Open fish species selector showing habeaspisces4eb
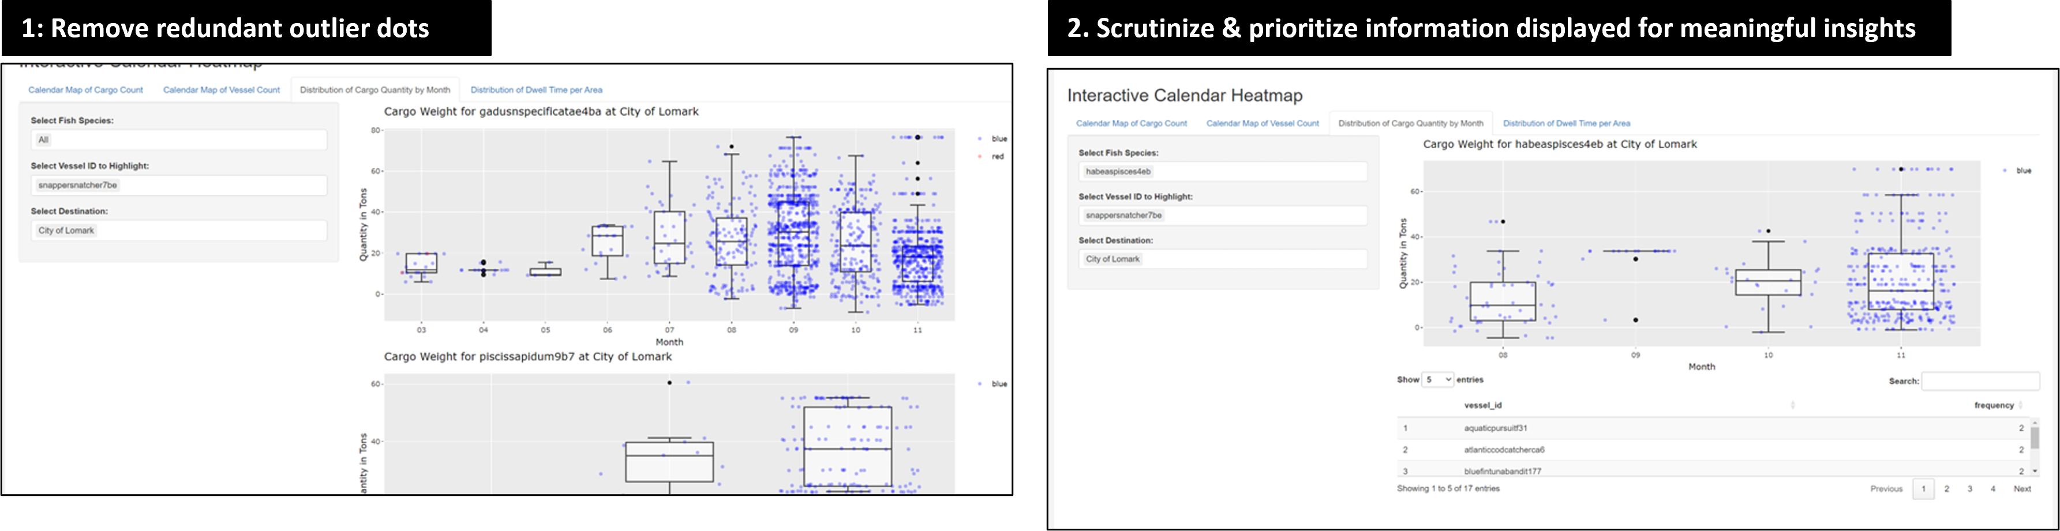Viewport: 2060px width, 531px height. tap(1222, 172)
